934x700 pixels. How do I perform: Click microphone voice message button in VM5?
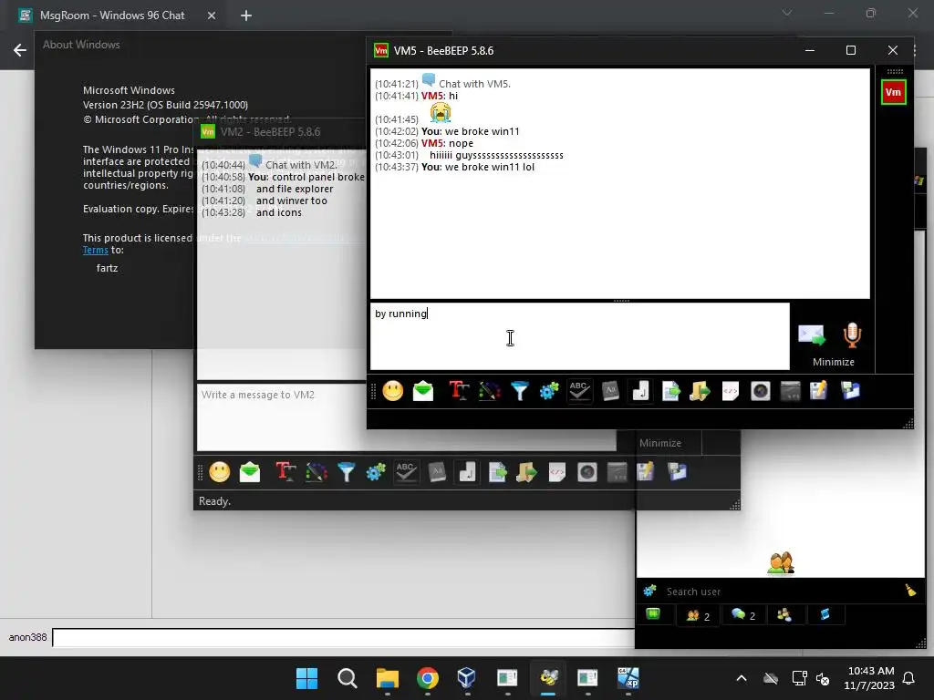tap(853, 335)
